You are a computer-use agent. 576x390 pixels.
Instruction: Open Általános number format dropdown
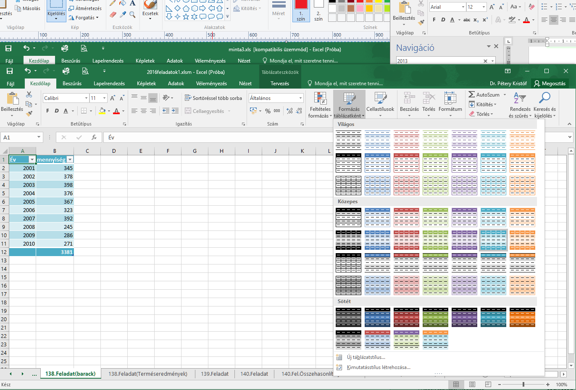(300, 98)
